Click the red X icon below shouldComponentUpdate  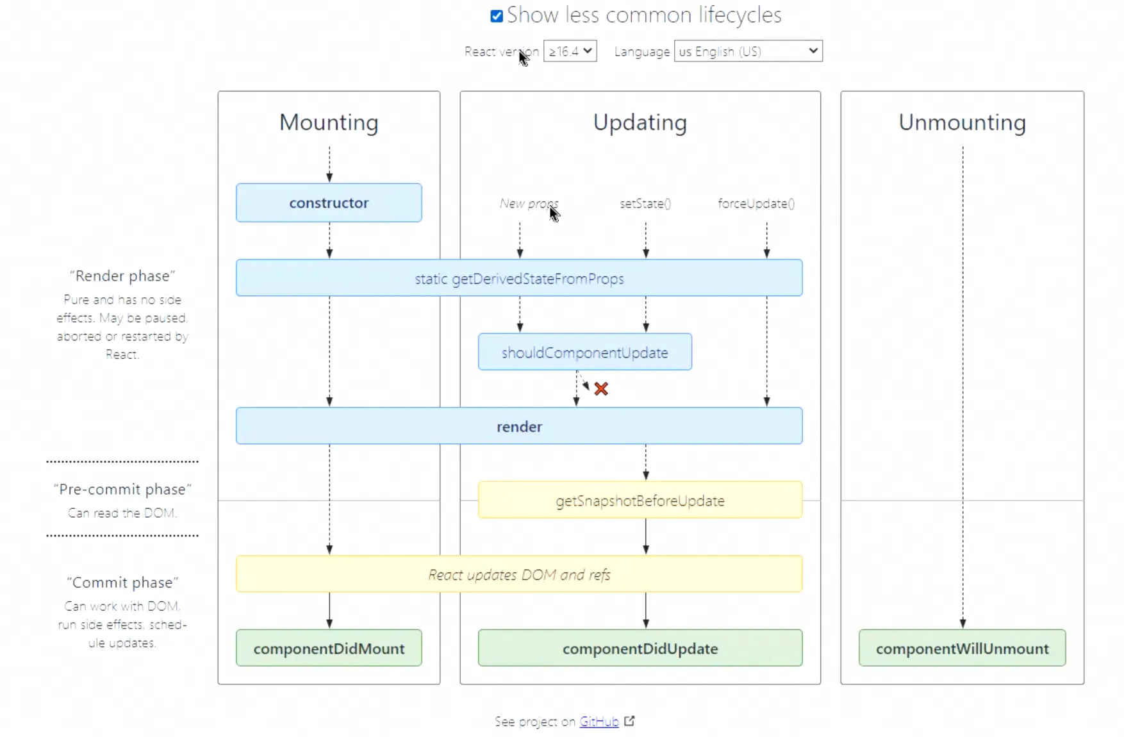click(601, 389)
